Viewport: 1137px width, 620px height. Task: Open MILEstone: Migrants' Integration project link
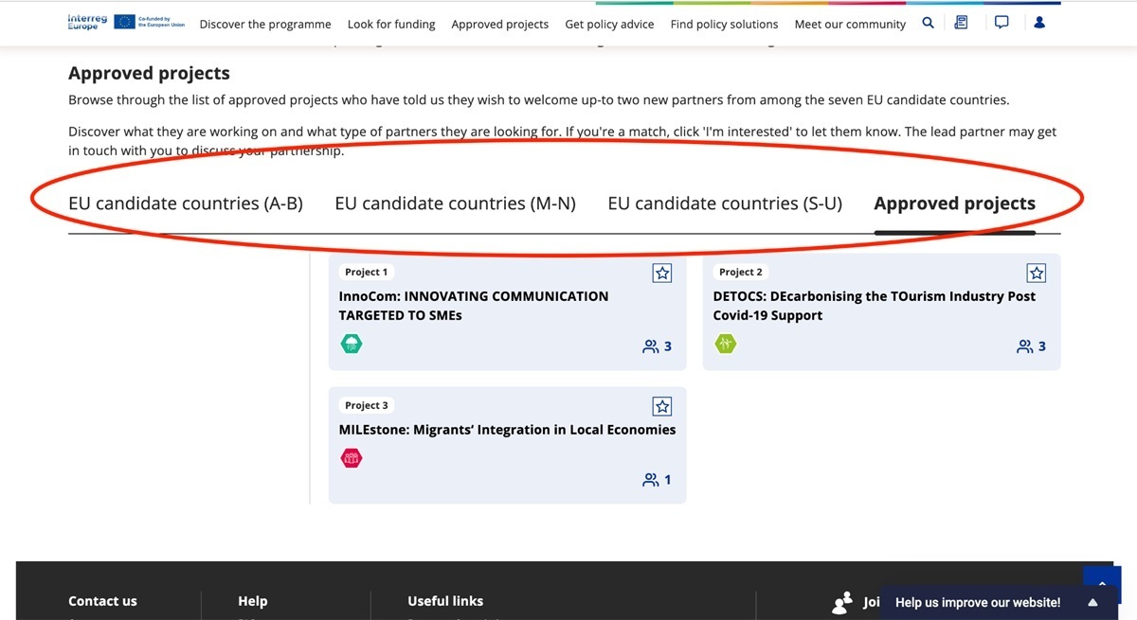tap(507, 430)
